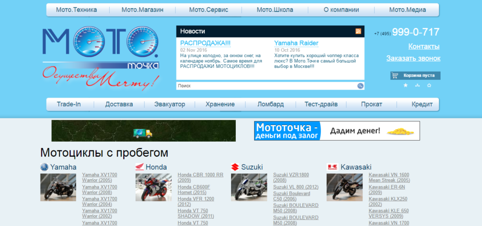Click the Новости heading text
Image resolution: width=482 pixels, height=226 pixels.
[193, 31]
